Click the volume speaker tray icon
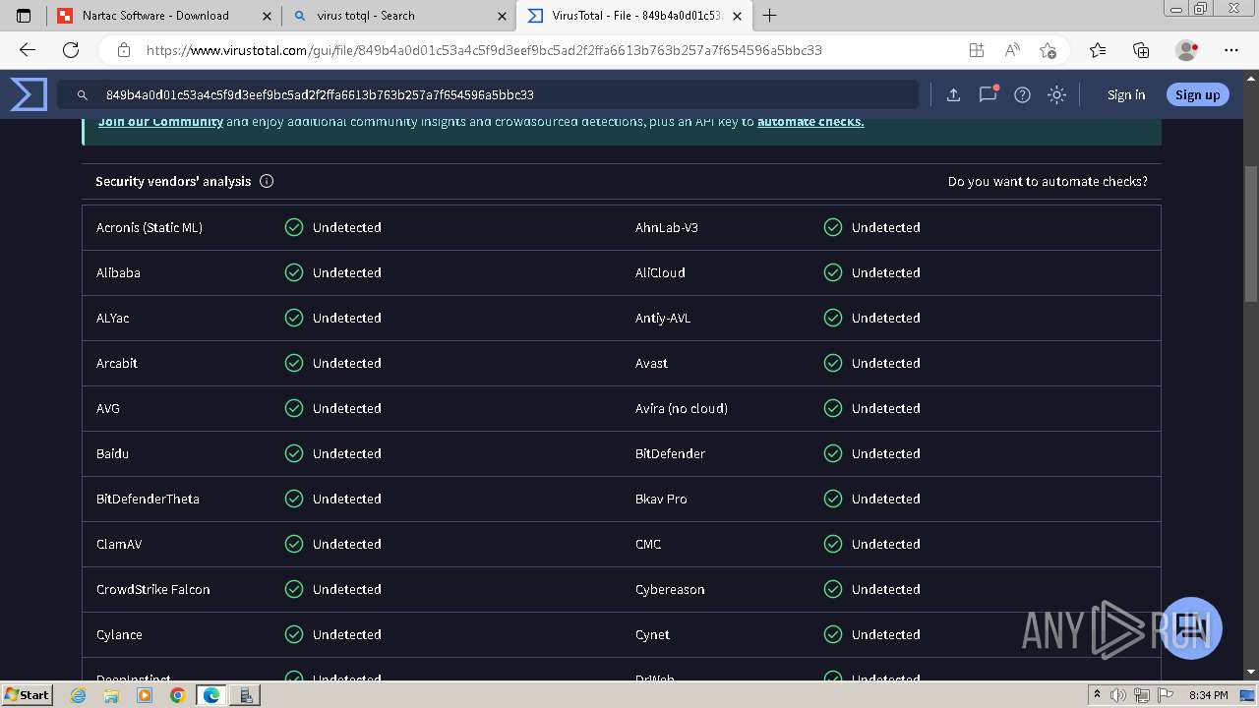 coord(1117,695)
